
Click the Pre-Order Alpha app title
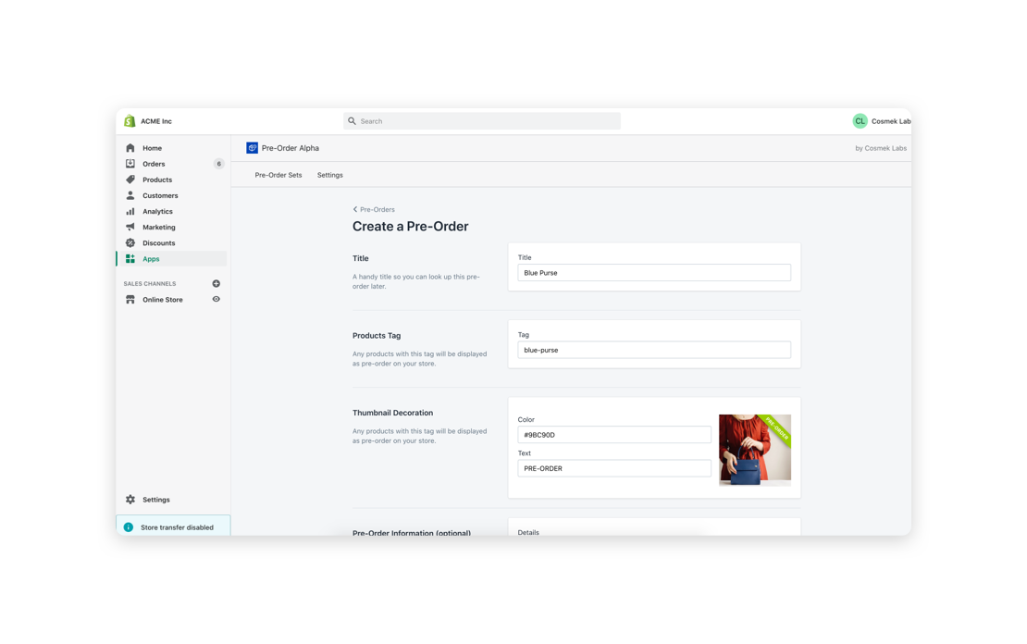pos(291,148)
